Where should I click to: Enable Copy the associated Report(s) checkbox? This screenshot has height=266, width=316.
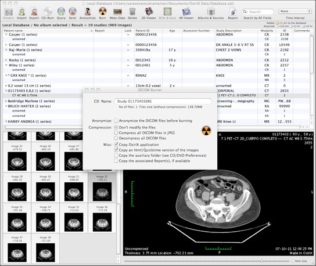point(116,161)
